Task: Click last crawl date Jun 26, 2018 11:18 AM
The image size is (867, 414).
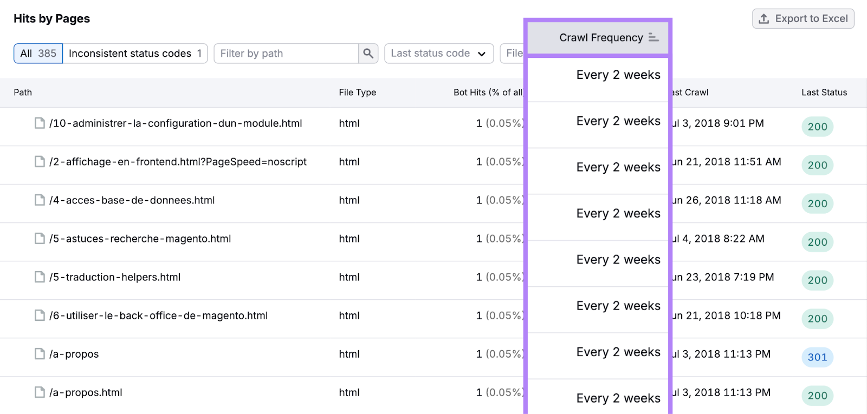Action: click(727, 200)
